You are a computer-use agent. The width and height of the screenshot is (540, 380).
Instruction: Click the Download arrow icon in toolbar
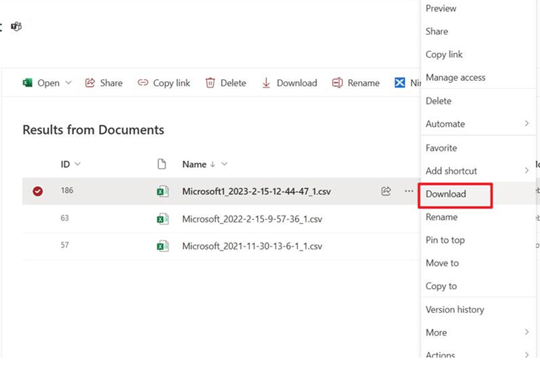coord(266,83)
